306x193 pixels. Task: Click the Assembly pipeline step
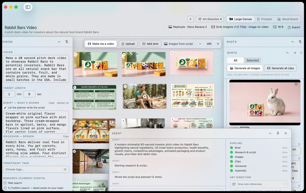click(259, 171)
